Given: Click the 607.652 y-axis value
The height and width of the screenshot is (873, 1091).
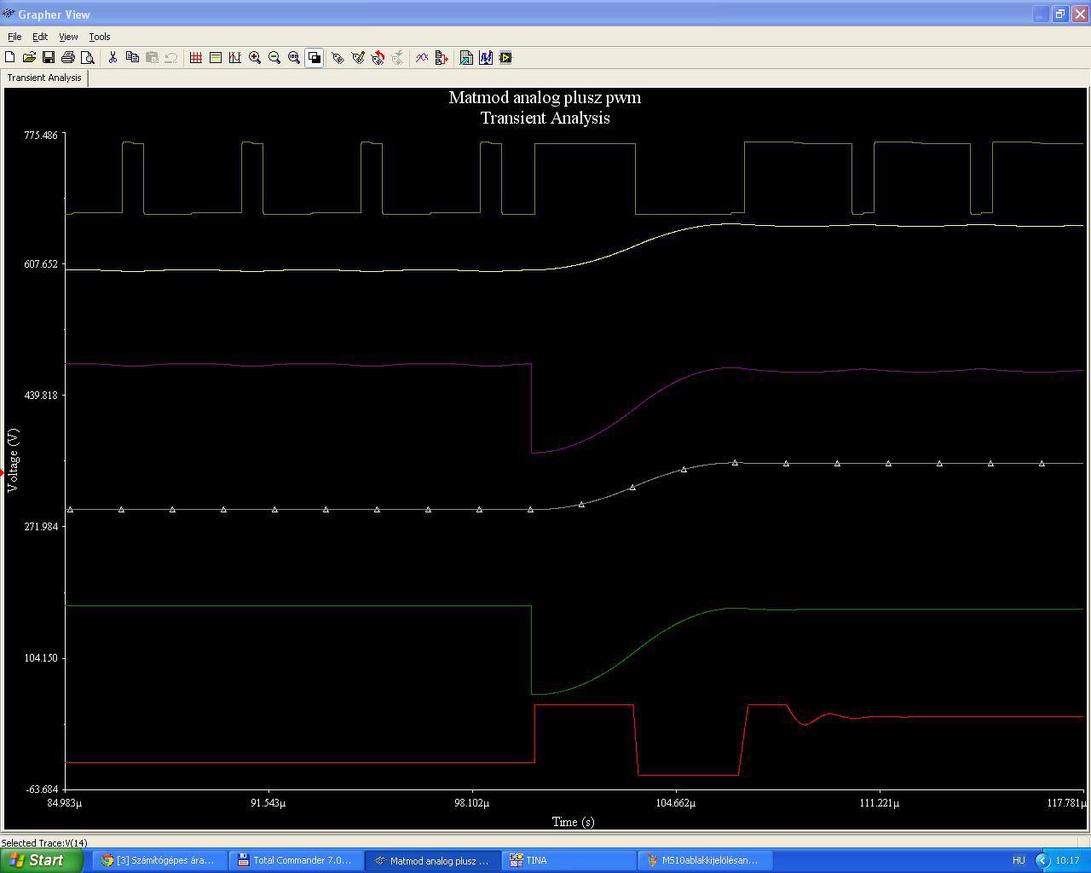Looking at the screenshot, I should point(41,264).
